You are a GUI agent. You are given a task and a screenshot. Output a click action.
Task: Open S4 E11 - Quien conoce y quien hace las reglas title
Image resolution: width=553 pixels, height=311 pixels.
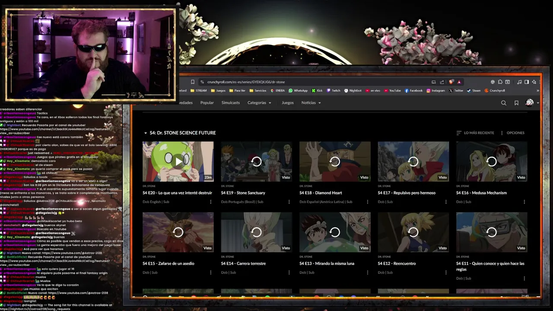coord(490,266)
